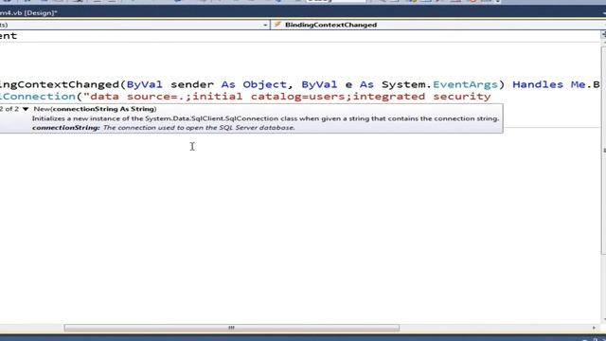The height and width of the screenshot is (341, 606).
Task: Click the horizontal scrollbar right arrow
Action: coord(594,328)
